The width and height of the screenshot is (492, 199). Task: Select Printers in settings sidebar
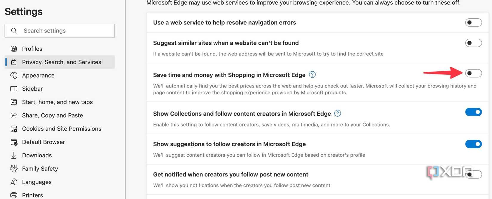point(33,195)
